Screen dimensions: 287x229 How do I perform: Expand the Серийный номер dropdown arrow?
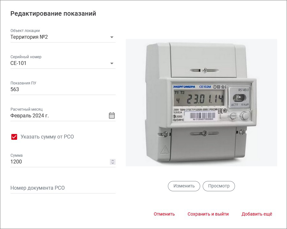(x=112, y=63)
